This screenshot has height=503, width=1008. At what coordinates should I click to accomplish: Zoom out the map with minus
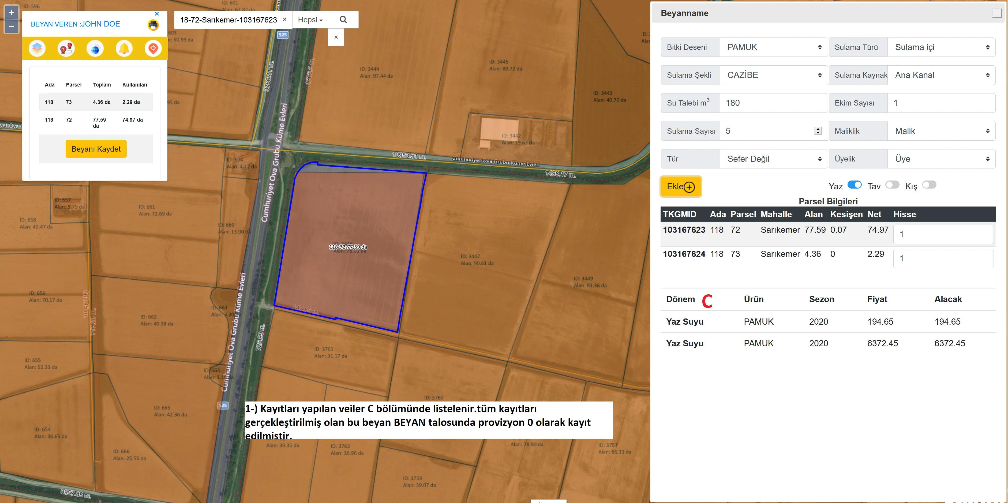(x=11, y=26)
